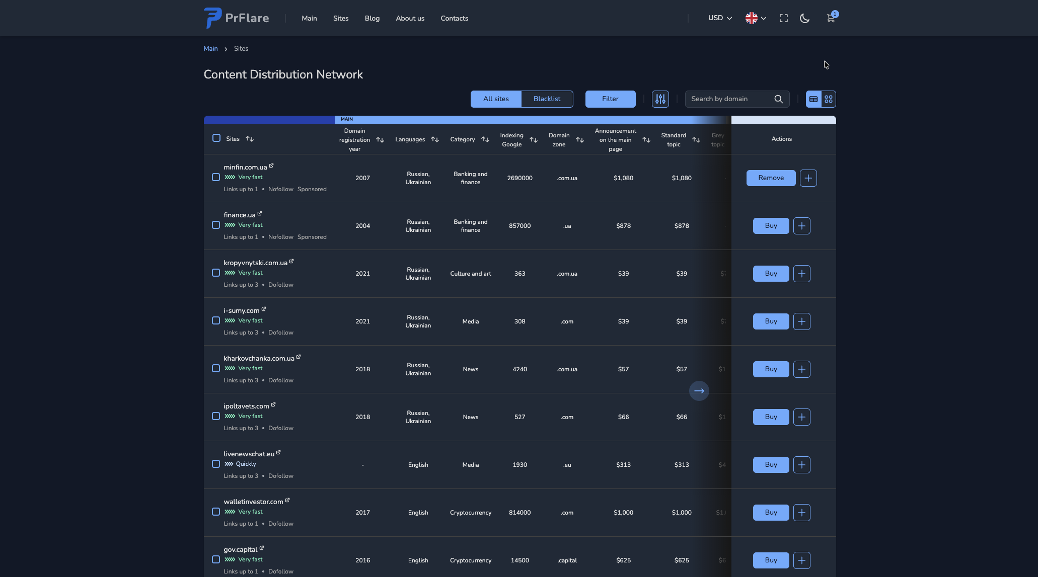Switch to table list view

coord(813,99)
